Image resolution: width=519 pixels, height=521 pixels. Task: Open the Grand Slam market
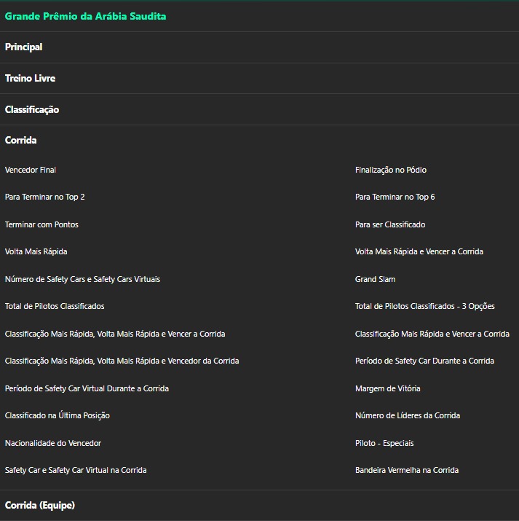[376, 280]
